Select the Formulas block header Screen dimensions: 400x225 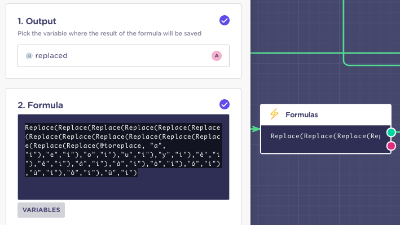point(326,115)
